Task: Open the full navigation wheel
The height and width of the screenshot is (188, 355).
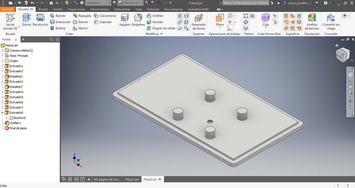Action: tap(350, 75)
